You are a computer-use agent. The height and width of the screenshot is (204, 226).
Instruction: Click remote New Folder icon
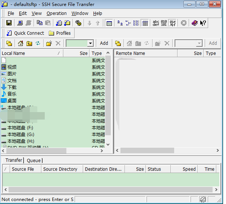pos(158,43)
